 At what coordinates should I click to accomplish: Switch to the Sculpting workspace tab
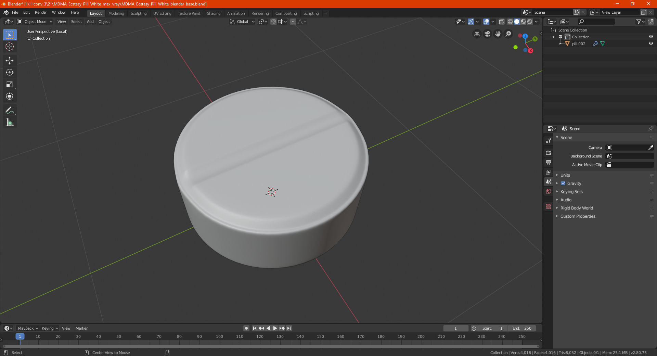(x=139, y=13)
